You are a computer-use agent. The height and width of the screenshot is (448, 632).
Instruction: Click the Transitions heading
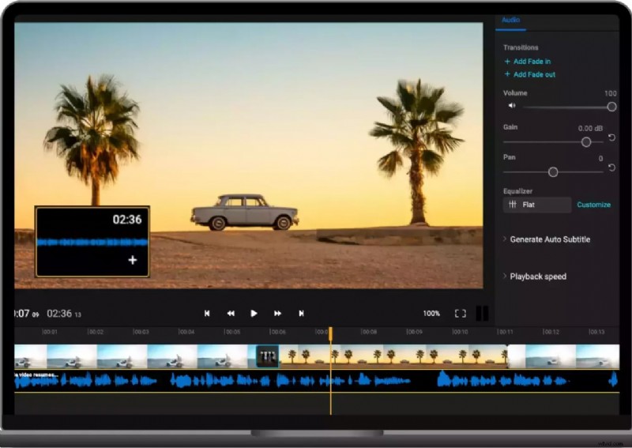click(521, 47)
